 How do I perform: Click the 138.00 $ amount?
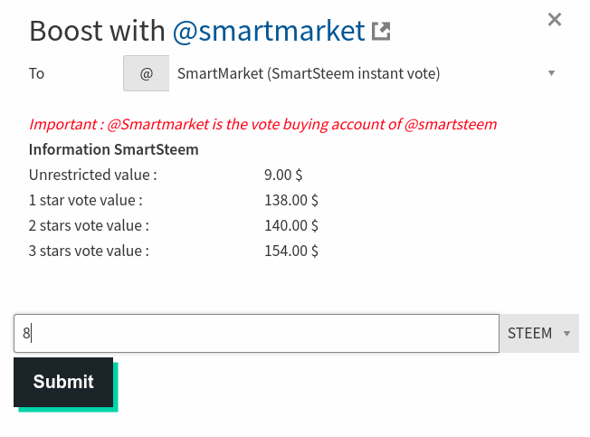tap(291, 200)
